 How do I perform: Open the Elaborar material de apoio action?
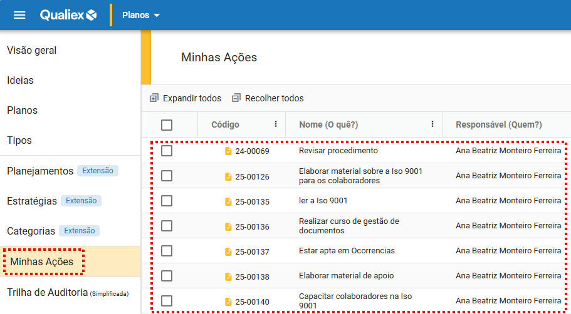(x=346, y=276)
